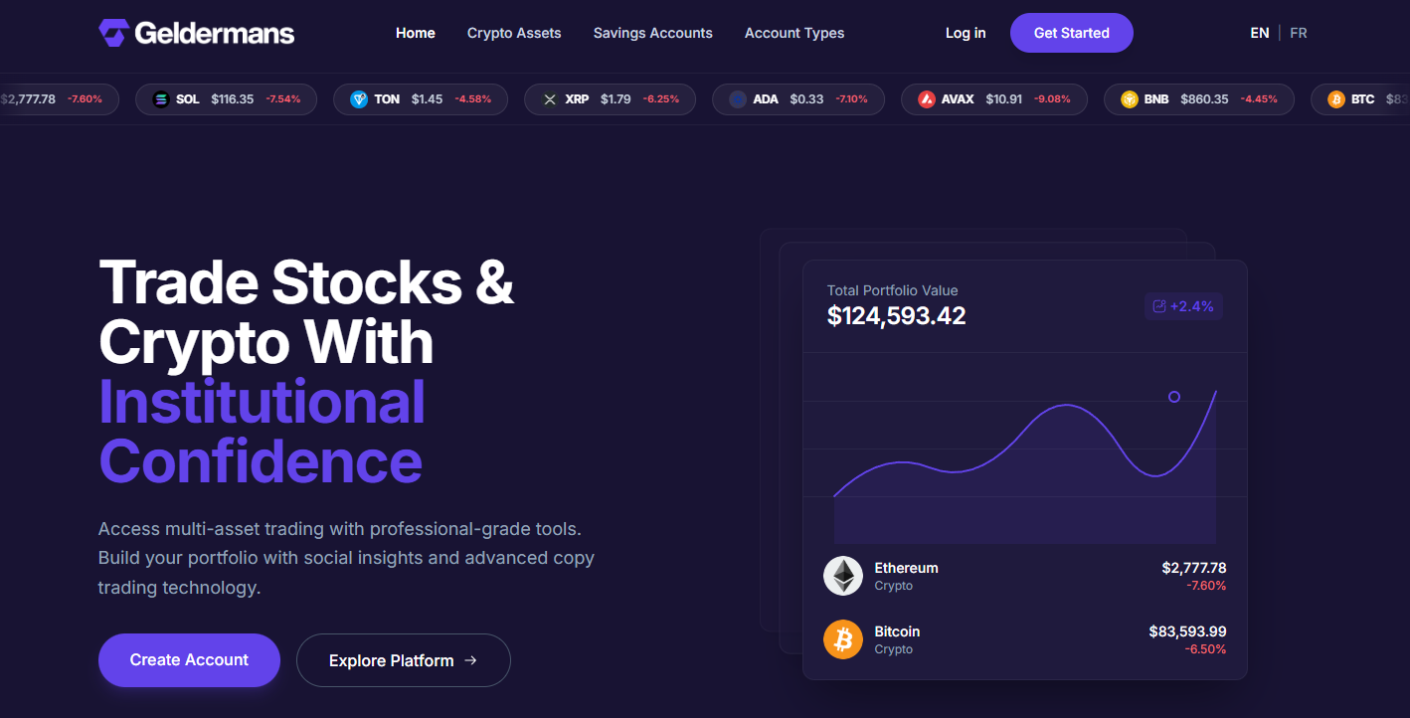Open Savings Accounts menu item
This screenshot has height=718, width=1410.
pos(653,33)
